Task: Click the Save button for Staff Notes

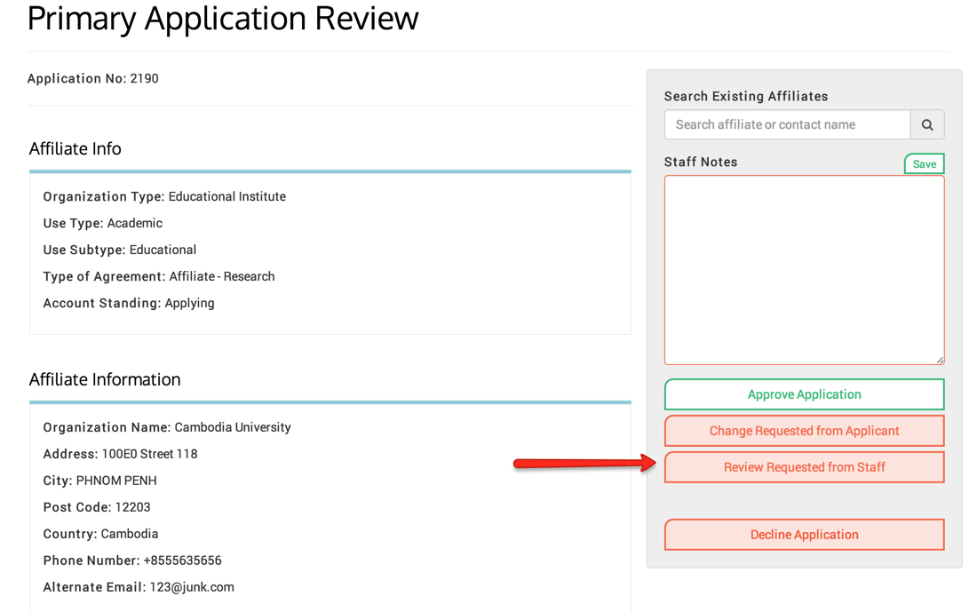Action: point(924,164)
